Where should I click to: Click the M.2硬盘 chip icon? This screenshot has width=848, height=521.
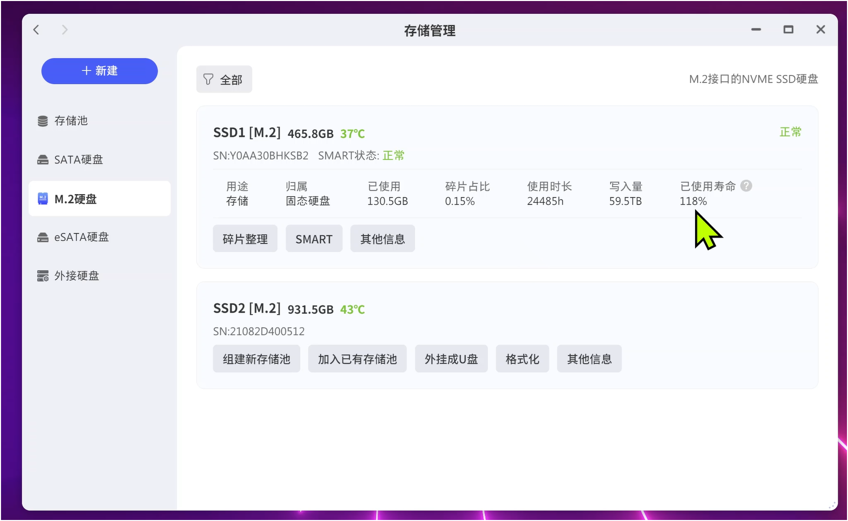point(43,199)
